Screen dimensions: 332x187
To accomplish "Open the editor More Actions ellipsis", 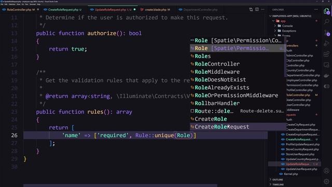I will click(263, 9).
